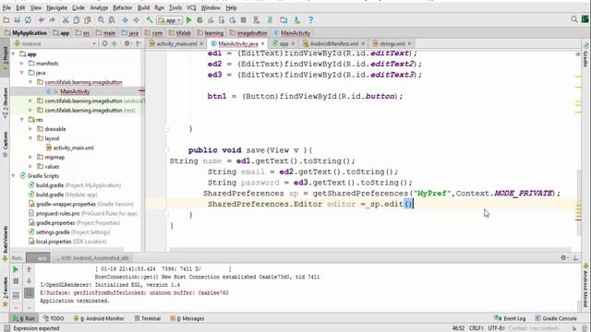
Task: Expand the mipmap folder
Action: 30,157
